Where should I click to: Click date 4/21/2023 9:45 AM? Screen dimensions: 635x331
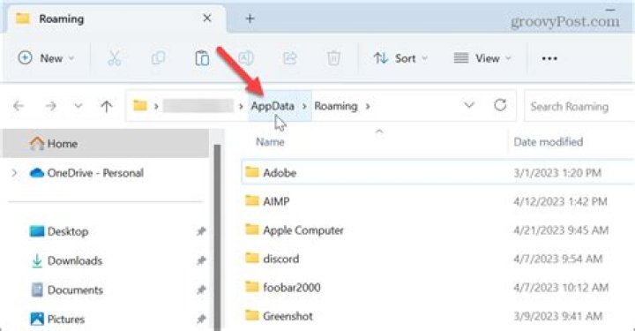pyautogui.click(x=561, y=230)
